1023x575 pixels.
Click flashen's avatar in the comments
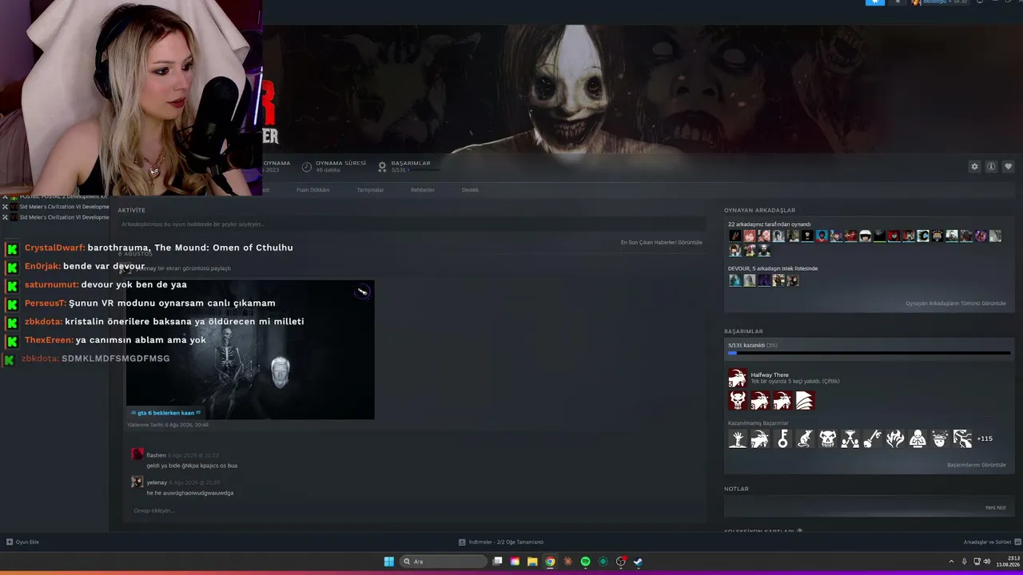137,454
